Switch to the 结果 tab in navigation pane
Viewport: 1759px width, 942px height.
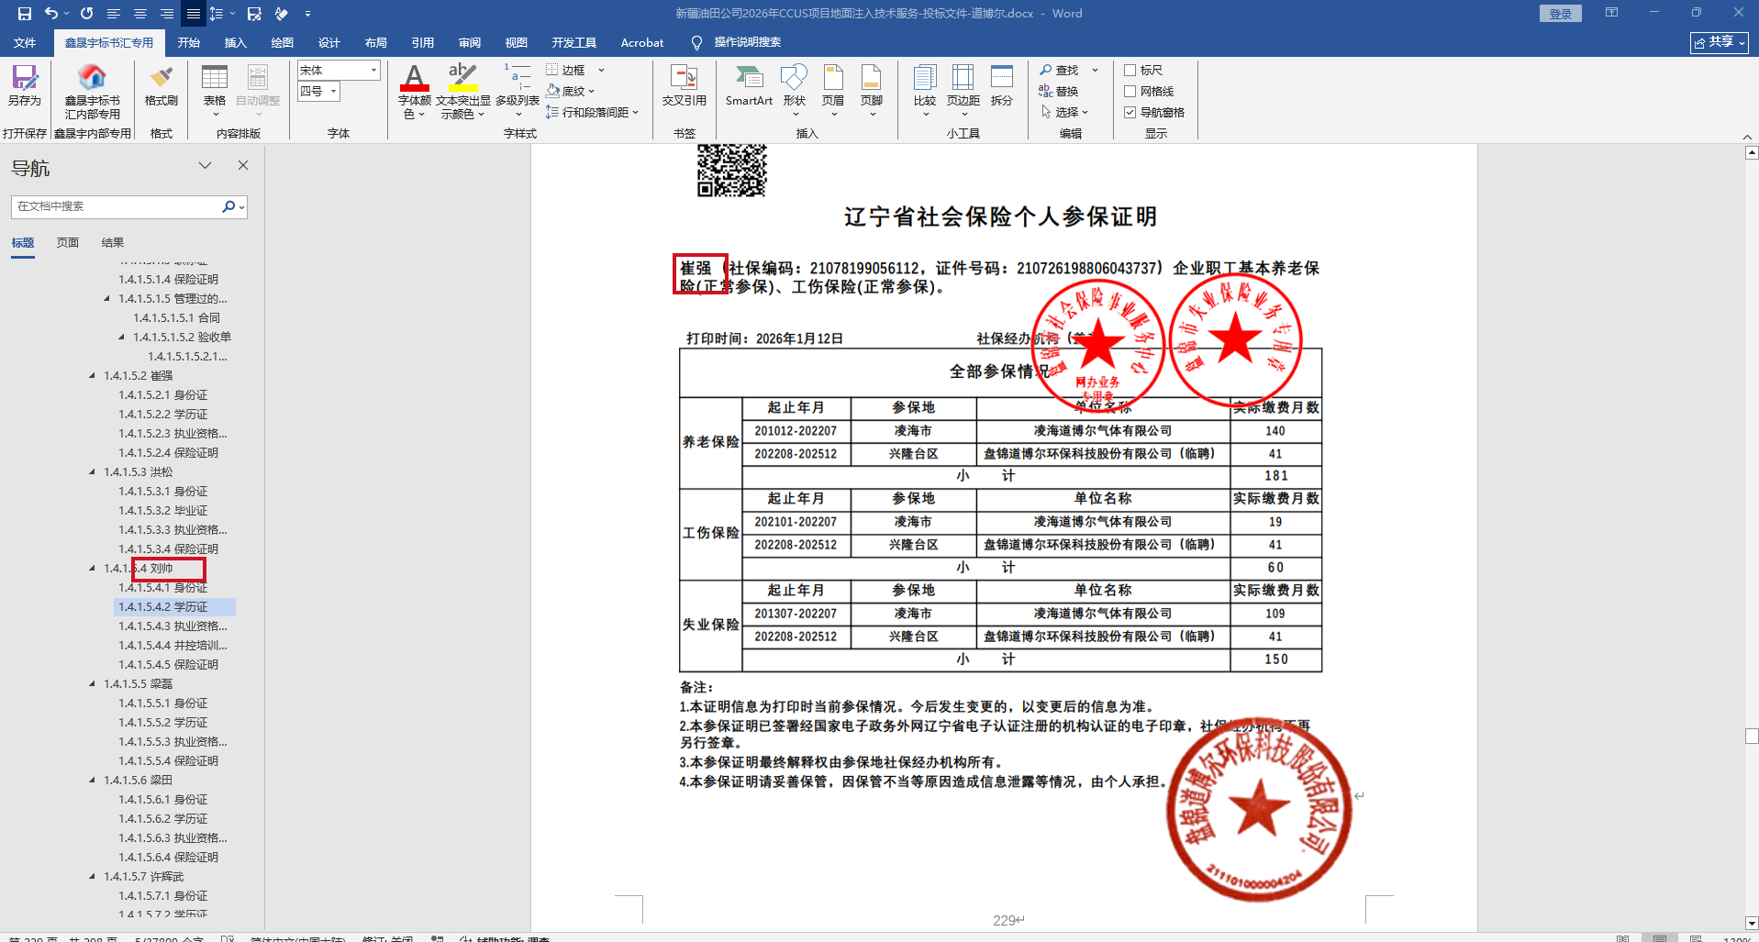click(x=113, y=242)
